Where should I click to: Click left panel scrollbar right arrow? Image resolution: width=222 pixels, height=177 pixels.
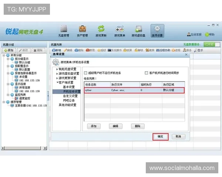click(x=45, y=148)
